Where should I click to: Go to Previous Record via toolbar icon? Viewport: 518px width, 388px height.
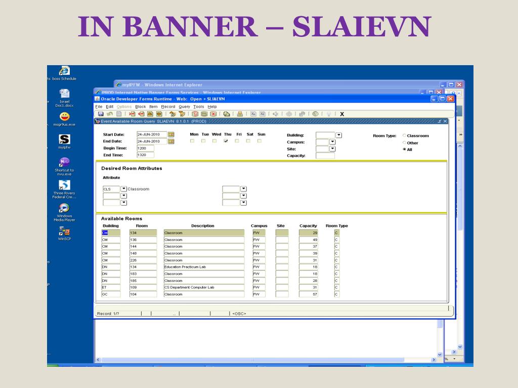[x=150, y=114]
